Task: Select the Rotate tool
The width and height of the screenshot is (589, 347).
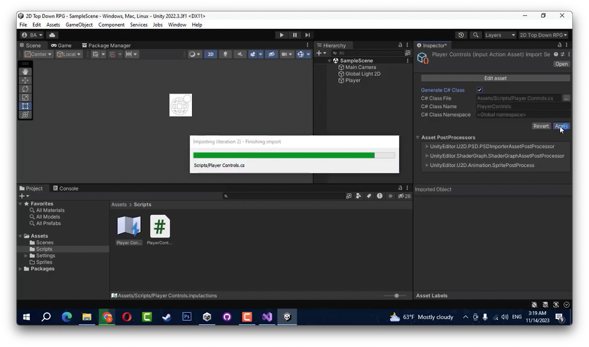Action: (x=25, y=89)
